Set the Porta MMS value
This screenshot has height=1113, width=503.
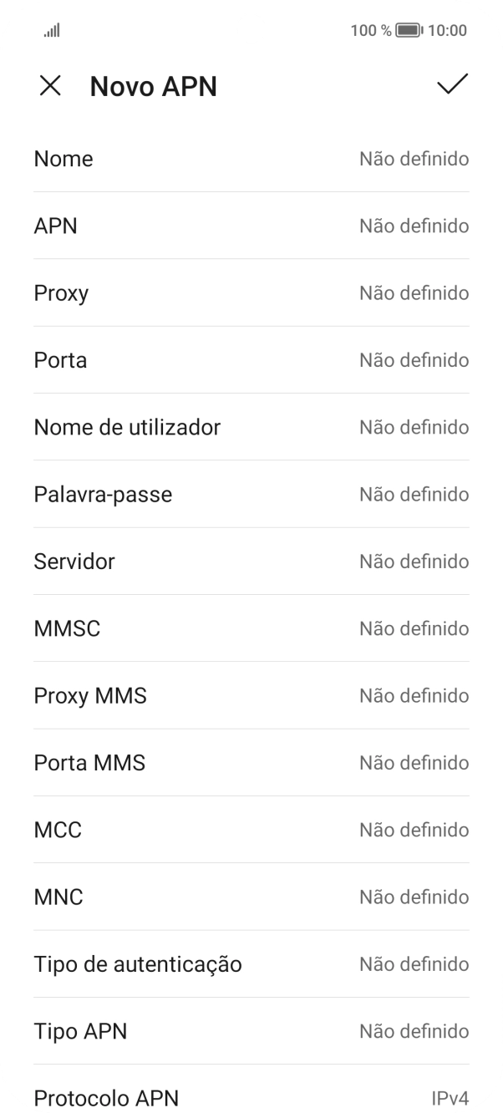251,762
